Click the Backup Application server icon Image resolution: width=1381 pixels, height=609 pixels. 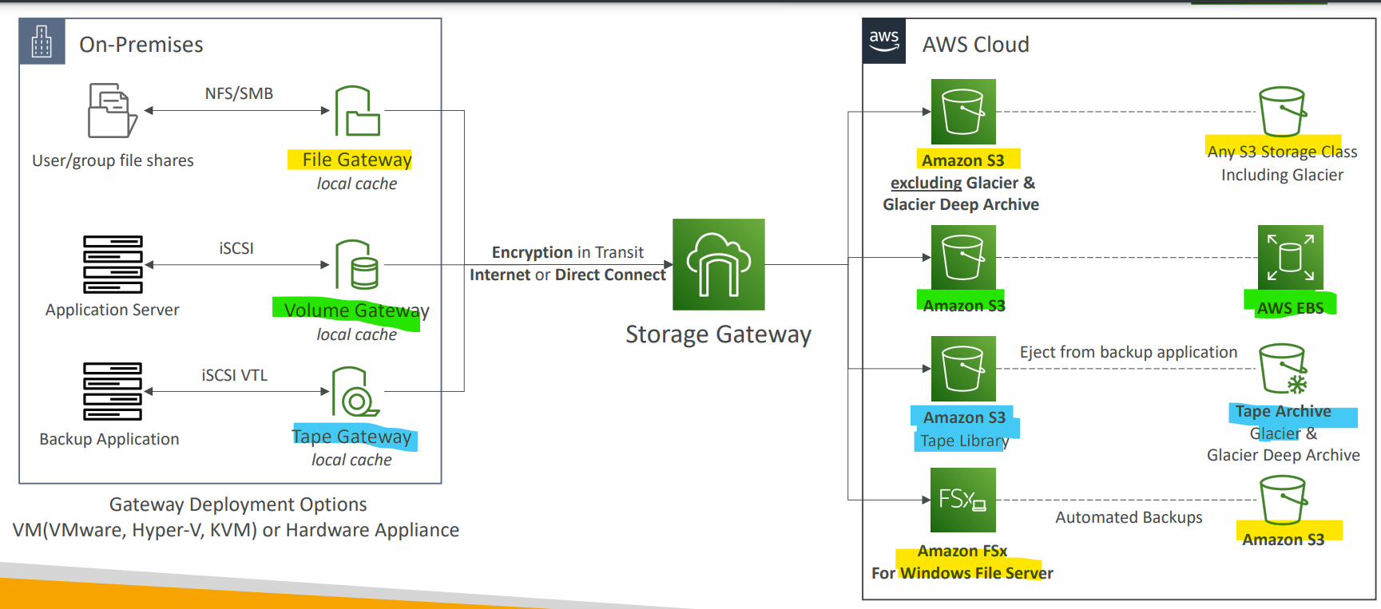[x=113, y=391]
